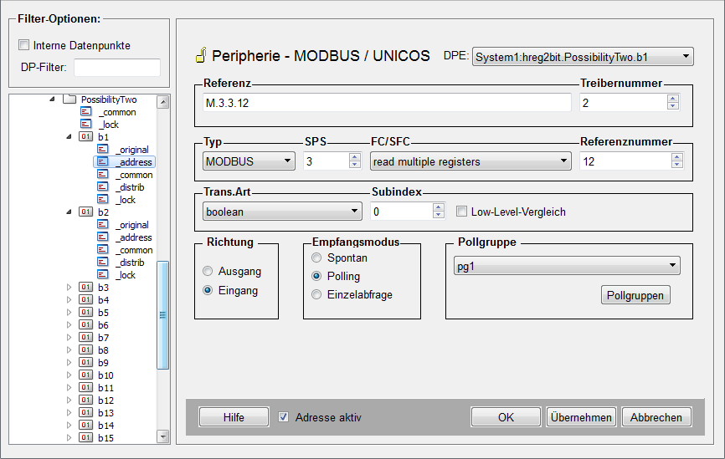
Task: Click the Peripherie header icon
Action: [201, 55]
